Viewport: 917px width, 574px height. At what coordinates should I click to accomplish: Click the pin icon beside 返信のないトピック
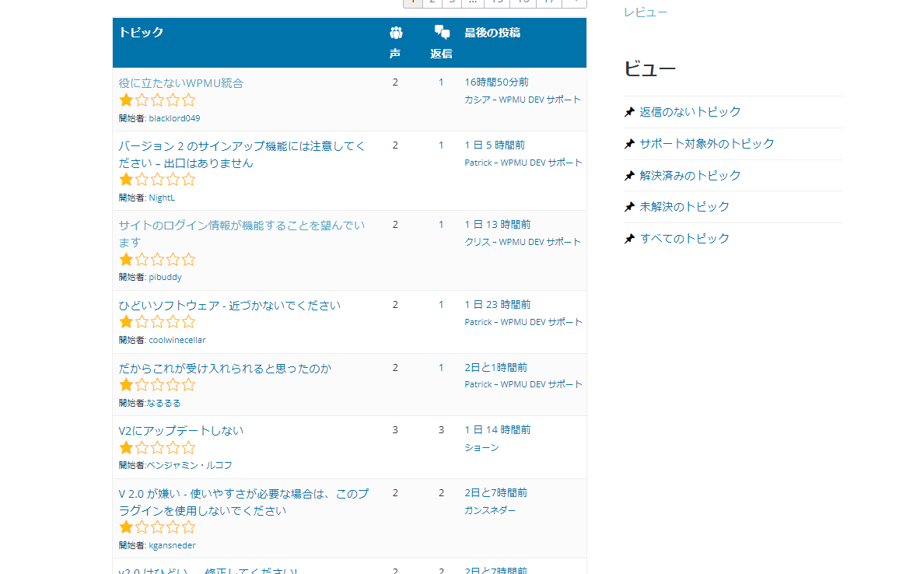pyautogui.click(x=629, y=112)
